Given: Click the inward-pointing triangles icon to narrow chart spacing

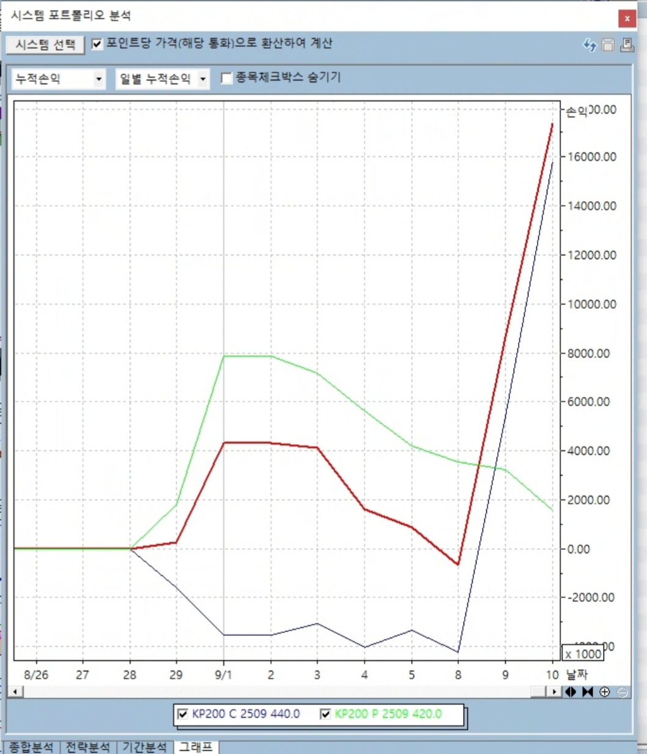Looking at the screenshot, I should pos(588,692).
